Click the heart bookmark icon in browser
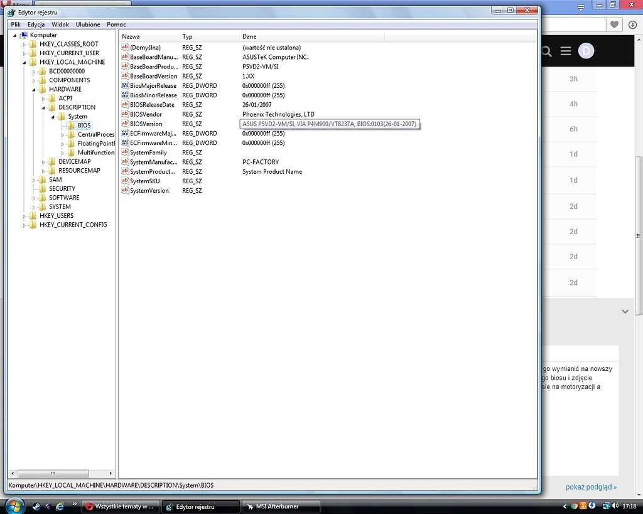The image size is (643, 514). point(614,24)
